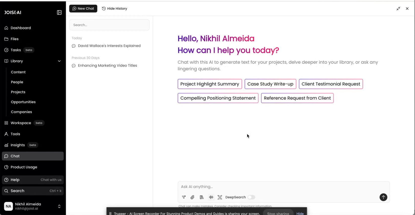Click the send arrow button
Viewport: 415px width, 215px height.
383,197
